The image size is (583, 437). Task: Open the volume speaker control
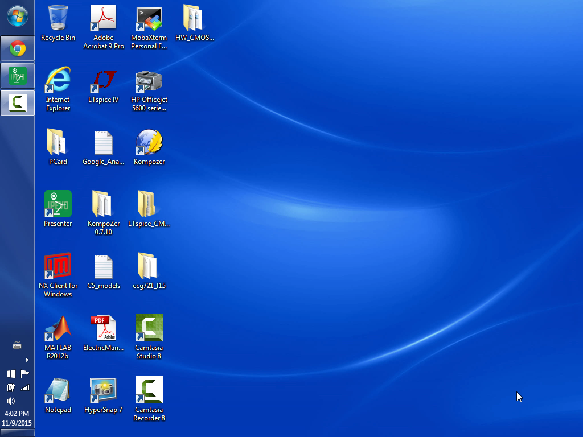point(11,401)
